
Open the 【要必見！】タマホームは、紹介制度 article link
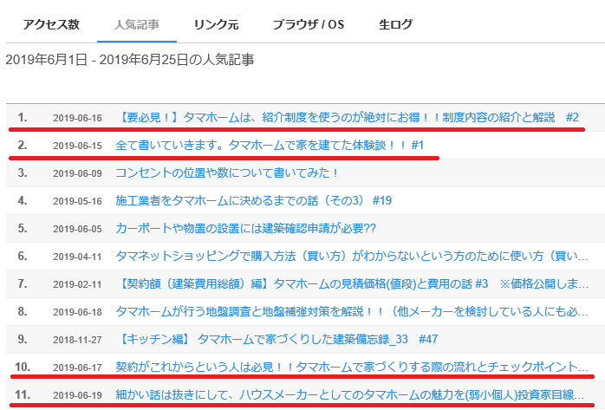348,117
